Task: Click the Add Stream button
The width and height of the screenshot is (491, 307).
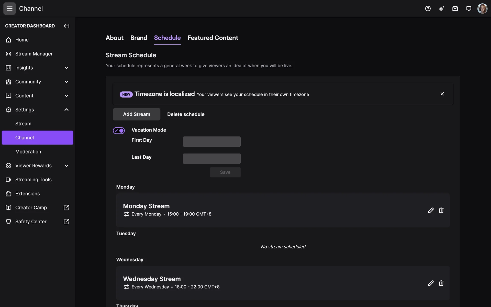Action: (137, 114)
